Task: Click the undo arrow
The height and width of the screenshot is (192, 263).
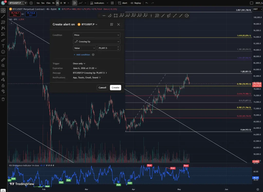Action: point(147,3)
